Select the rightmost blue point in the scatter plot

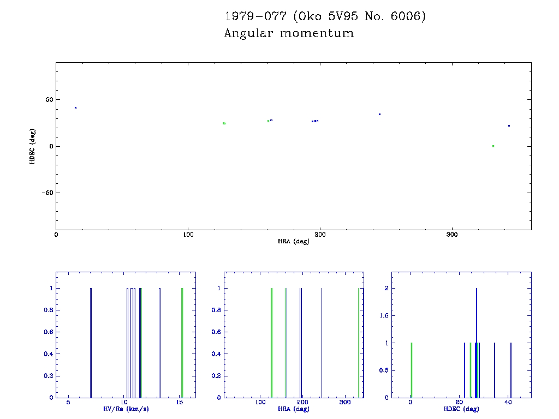tap(509, 125)
